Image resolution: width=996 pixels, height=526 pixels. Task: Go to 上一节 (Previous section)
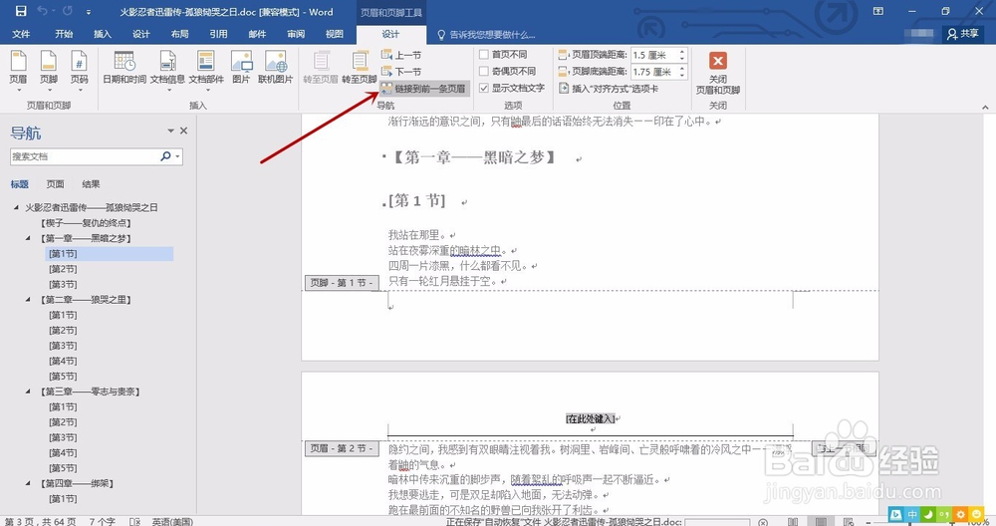click(x=401, y=55)
